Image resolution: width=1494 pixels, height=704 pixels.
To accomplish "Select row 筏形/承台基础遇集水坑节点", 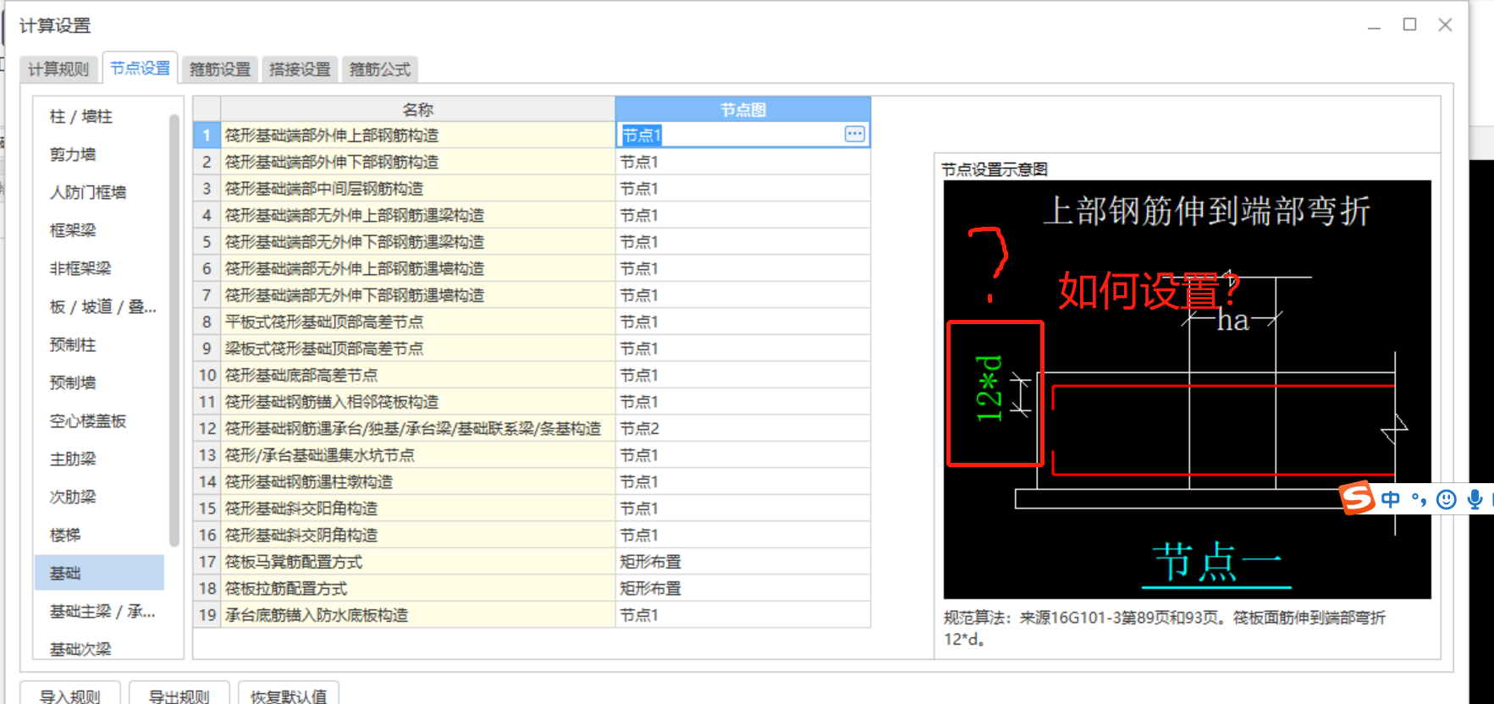I will pyautogui.click(x=417, y=455).
